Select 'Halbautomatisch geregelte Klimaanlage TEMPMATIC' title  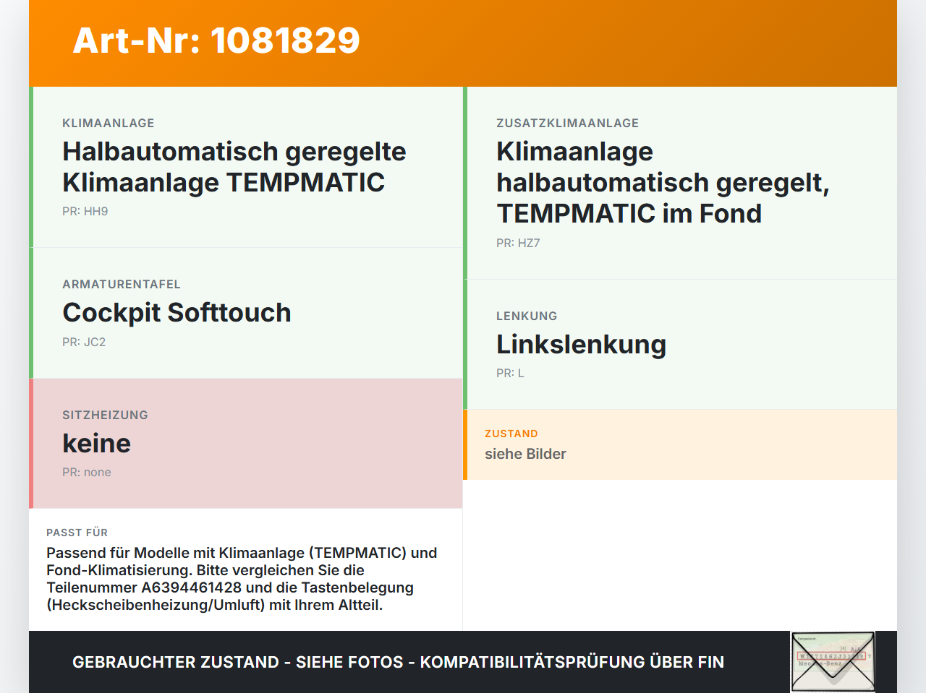[234, 167]
